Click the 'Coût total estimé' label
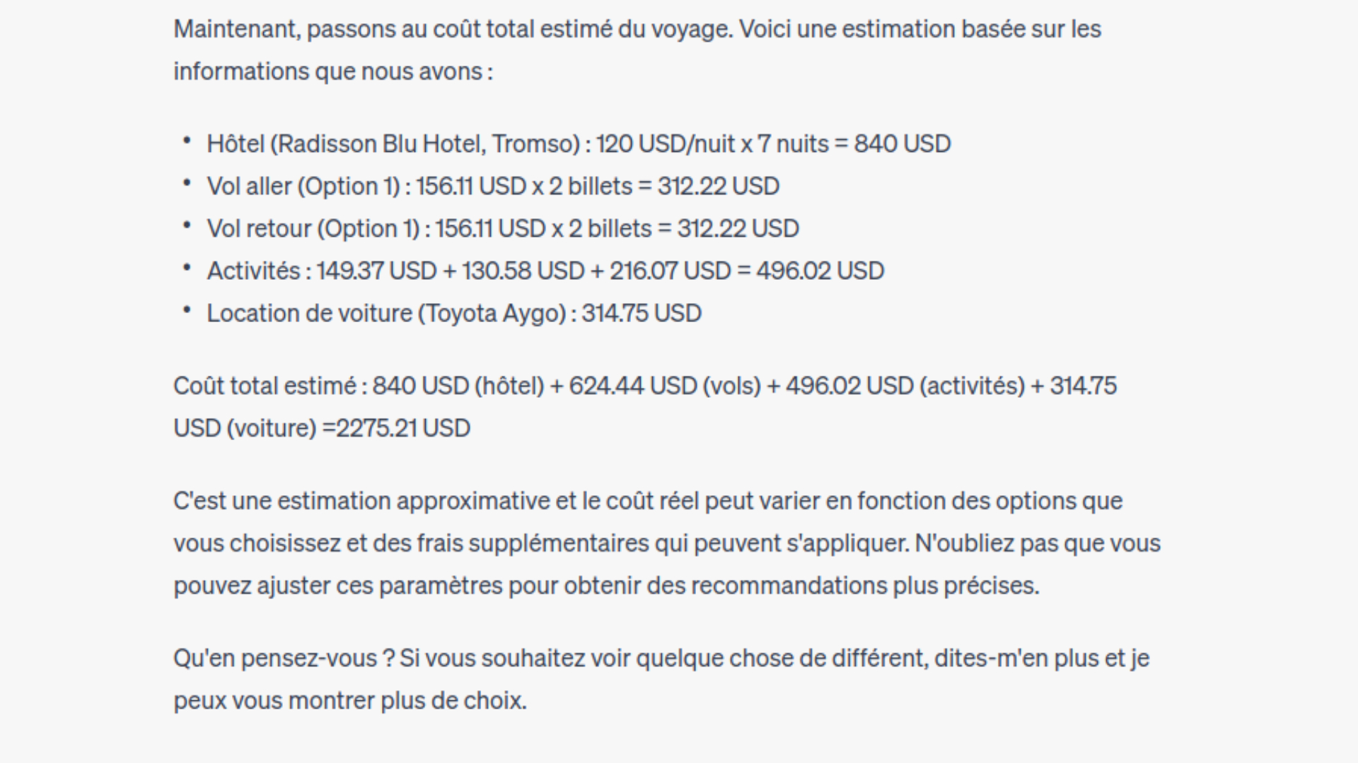 (x=265, y=386)
